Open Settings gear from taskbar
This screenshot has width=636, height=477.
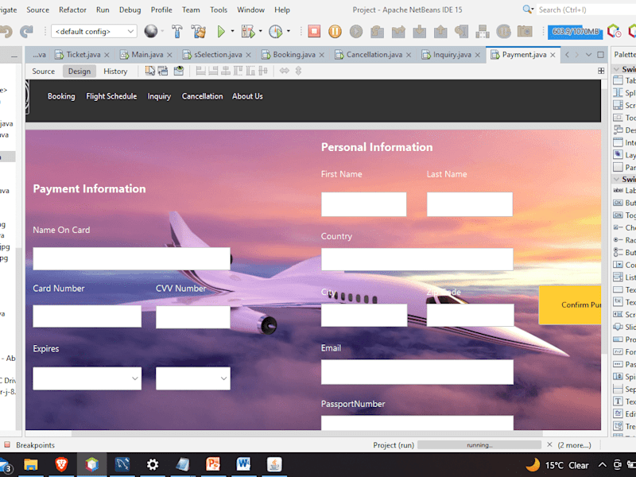pos(153,464)
